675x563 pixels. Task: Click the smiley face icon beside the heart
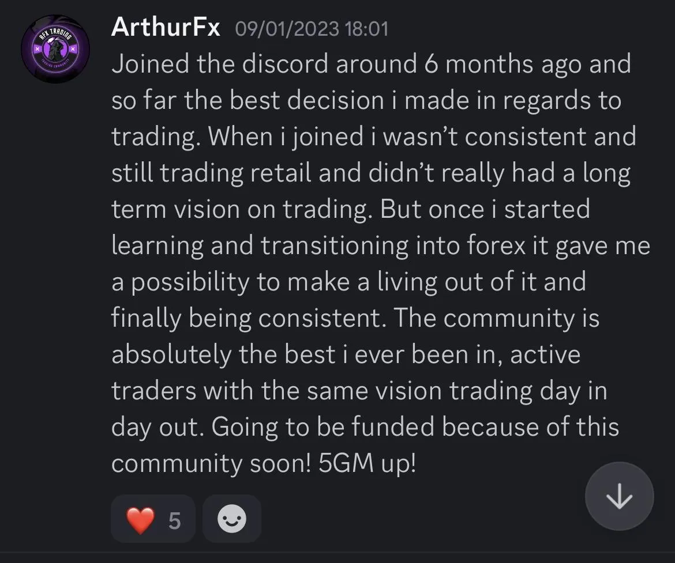[x=231, y=519]
